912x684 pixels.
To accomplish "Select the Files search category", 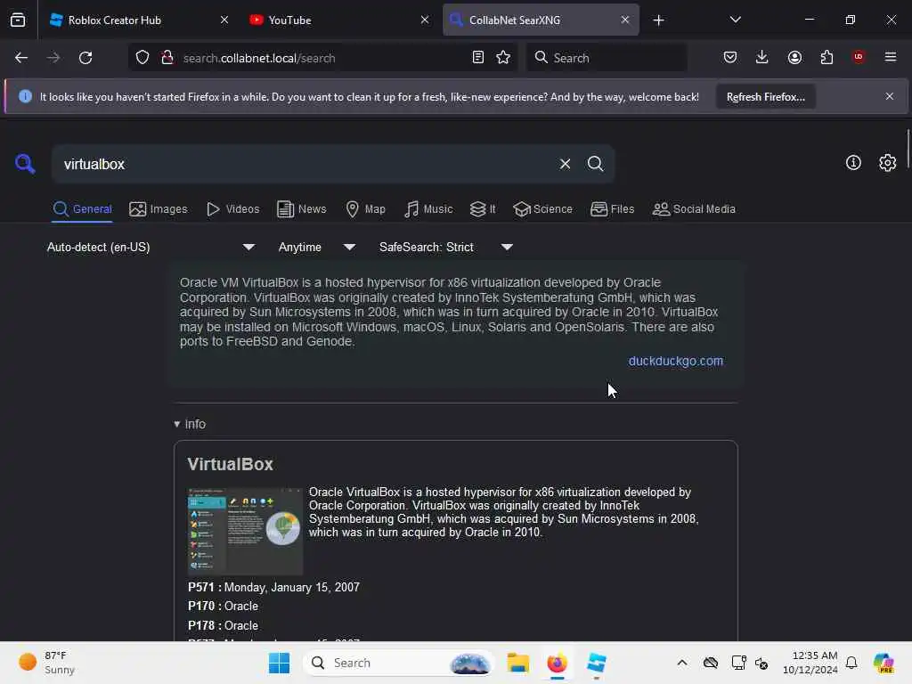I will (x=612, y=208).
